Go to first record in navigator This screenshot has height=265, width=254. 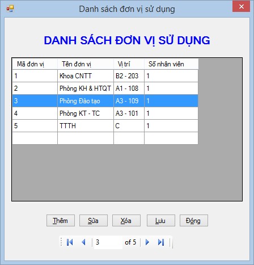70,242
